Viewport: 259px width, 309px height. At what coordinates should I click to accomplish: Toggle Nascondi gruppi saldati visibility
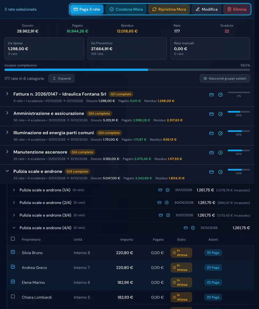click(225, 78)
